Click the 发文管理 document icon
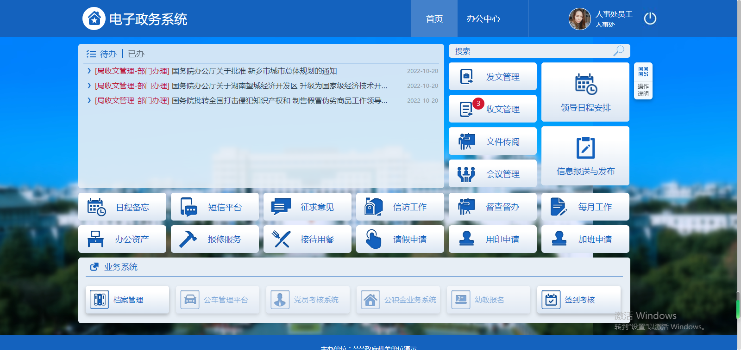The height and width of the screenshot is (350, 741). click(466, 76)
